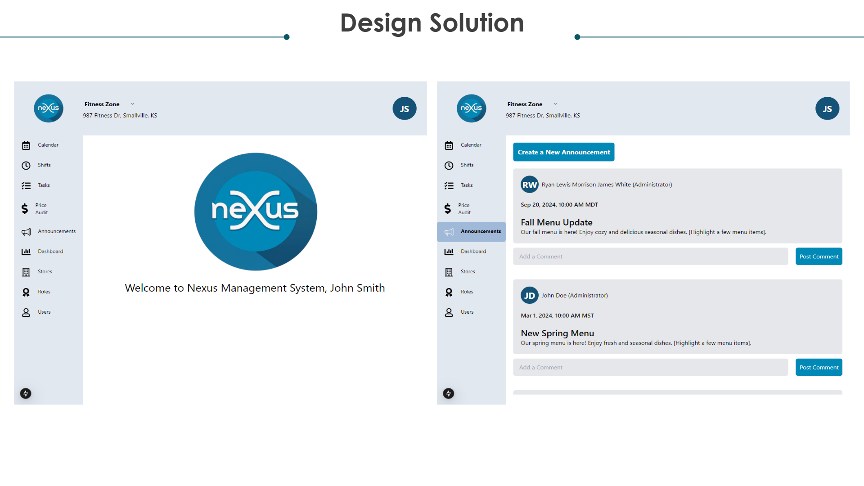Click the Calendar icon in left screenshot sidebar
This screenshot has height=486, width=864.
tap(26, 145)
